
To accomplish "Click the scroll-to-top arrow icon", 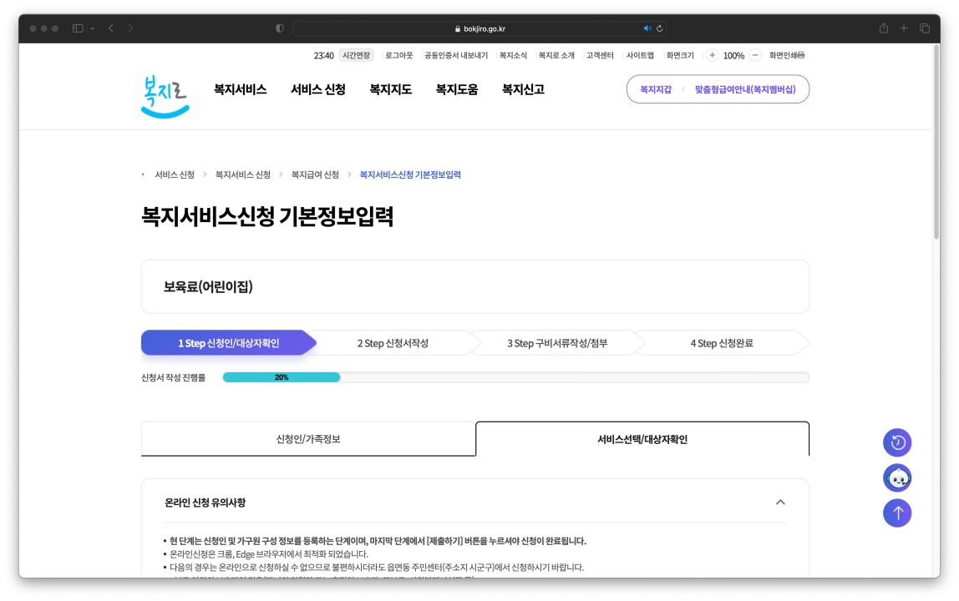I will point(897,513).
